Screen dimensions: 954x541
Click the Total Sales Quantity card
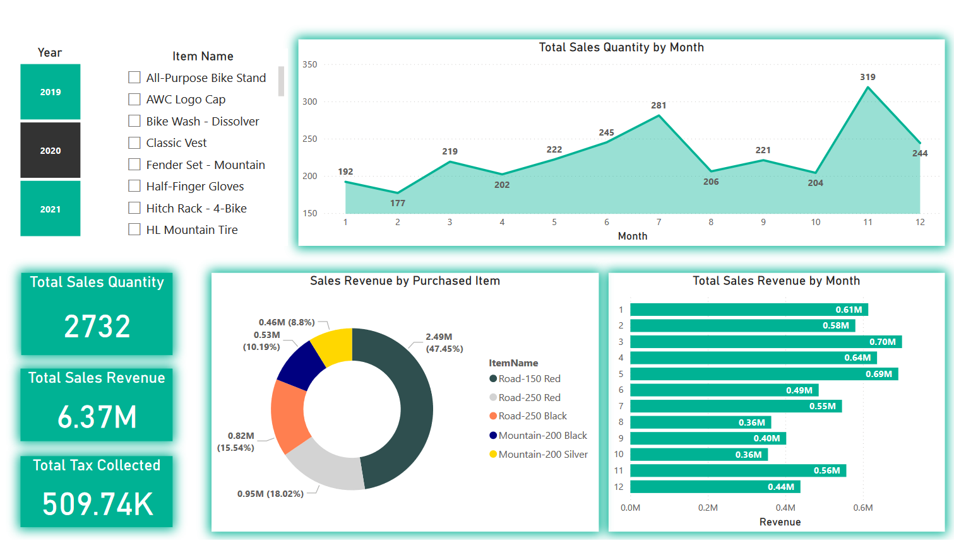click(x=97, y=313)
